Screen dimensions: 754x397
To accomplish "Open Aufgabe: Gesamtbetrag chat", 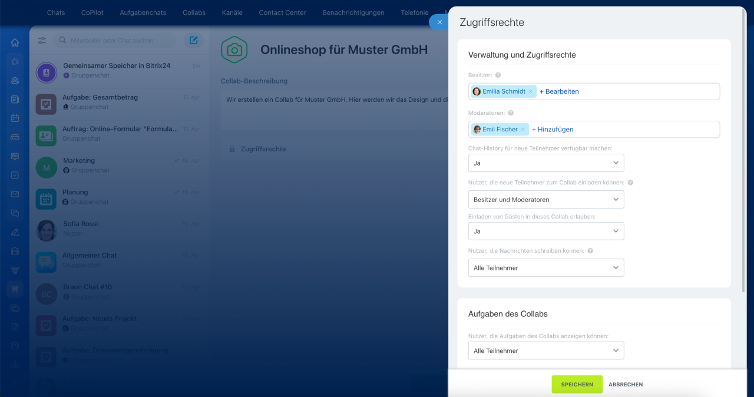I will tap(120, 104).
